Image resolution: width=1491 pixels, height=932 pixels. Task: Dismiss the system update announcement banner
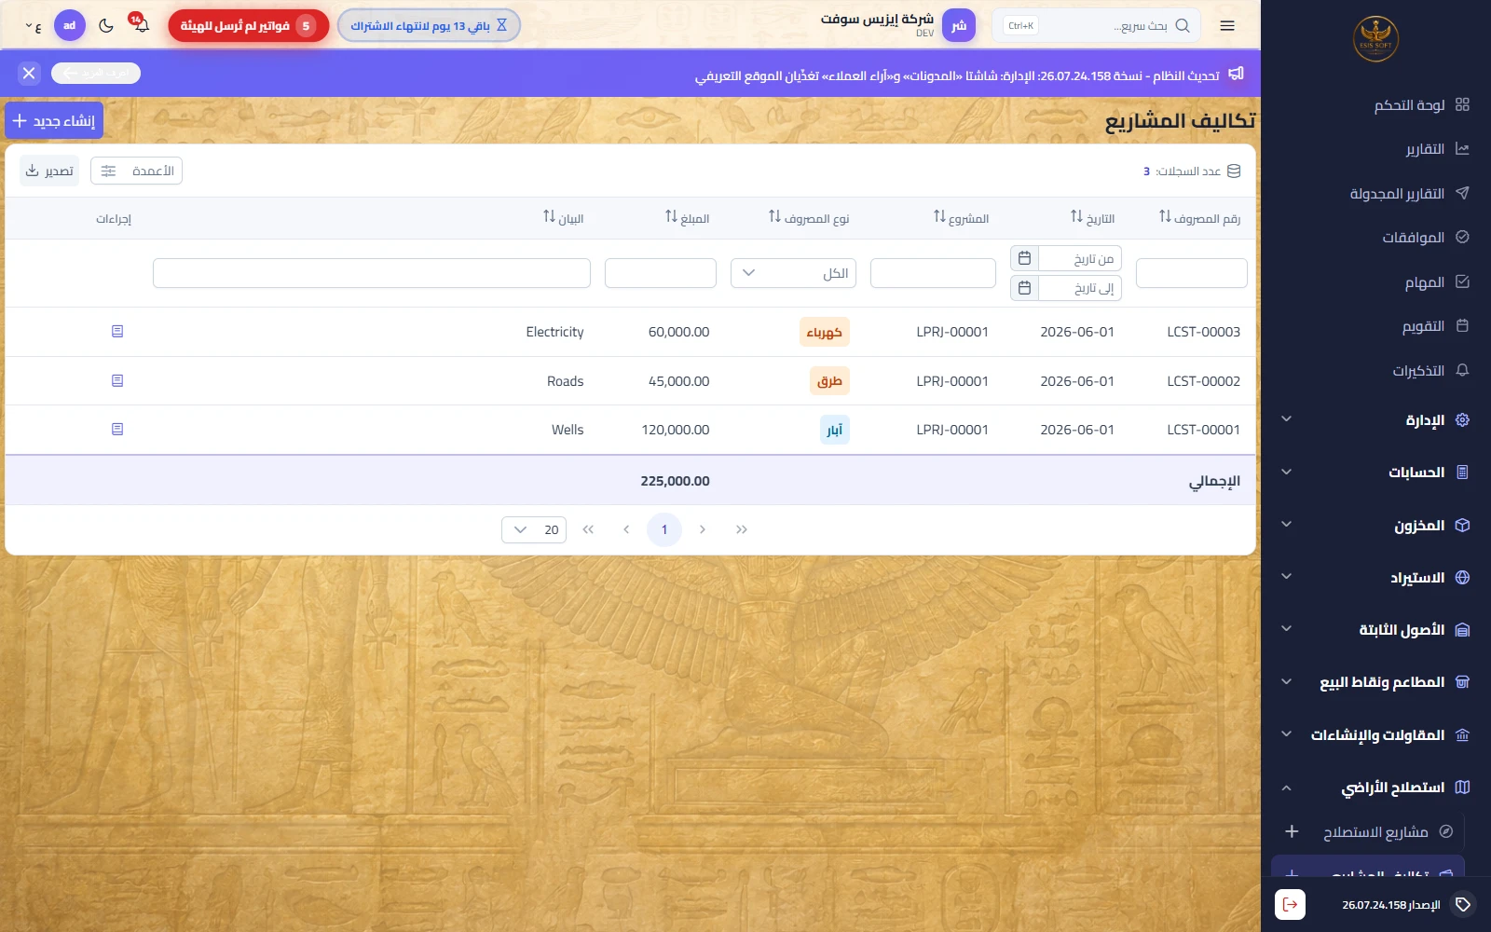pos(29,73)
